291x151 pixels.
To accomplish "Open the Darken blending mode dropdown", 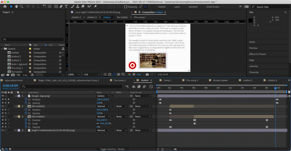I will pos(103,96).
